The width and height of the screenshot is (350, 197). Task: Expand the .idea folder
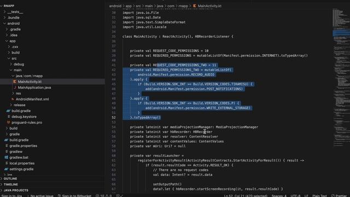(7, 35)
